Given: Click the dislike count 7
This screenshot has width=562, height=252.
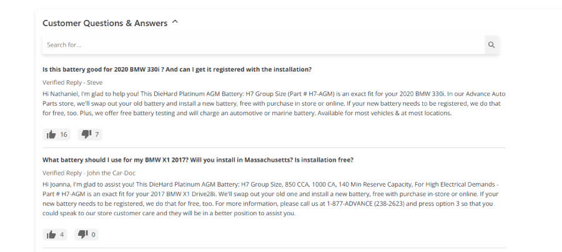Looking at the screenshot, I should pyautogui.click(x=97, y=134).
